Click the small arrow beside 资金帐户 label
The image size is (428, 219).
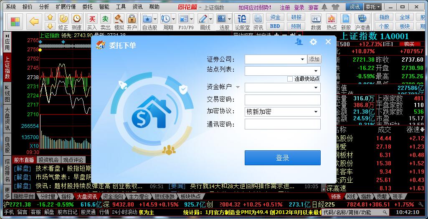pyautogui.click(x=238, y=87)
